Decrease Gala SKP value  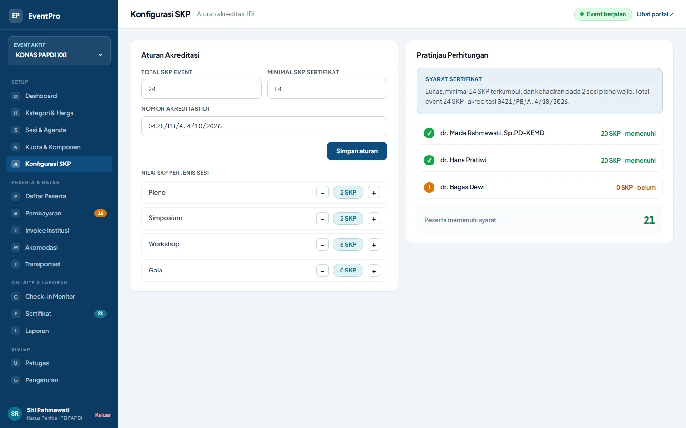coord(323,271)
